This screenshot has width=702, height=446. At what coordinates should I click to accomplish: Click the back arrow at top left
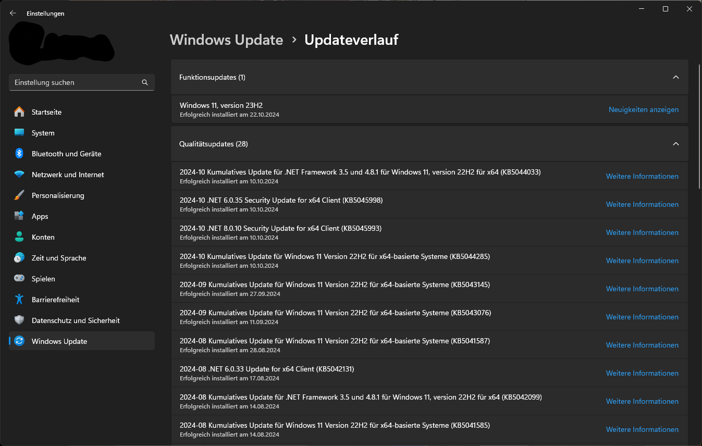click(13, 13)
